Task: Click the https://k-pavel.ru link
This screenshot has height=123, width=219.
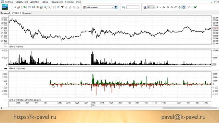Action: (35, 117)
